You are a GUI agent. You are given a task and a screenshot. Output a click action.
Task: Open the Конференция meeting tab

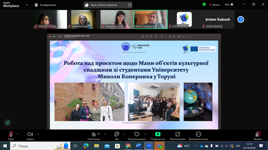[45, 5]
